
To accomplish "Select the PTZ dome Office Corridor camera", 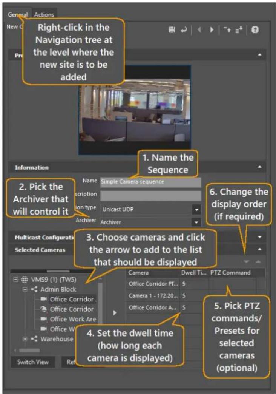I will (x=67, y=309).
